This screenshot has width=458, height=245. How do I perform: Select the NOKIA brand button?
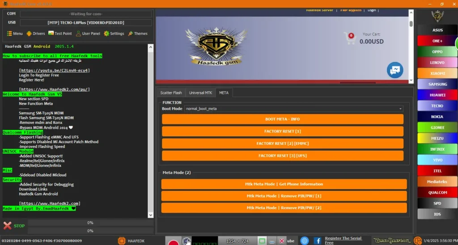pos(437,117)
